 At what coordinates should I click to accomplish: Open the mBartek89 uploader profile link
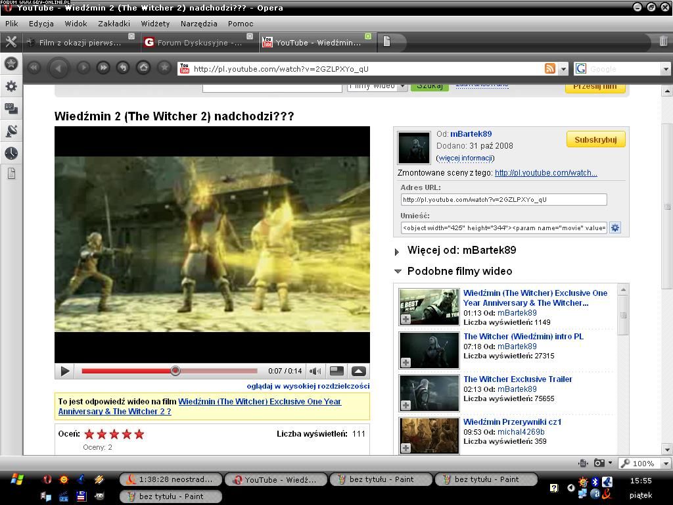coord(471,134)
